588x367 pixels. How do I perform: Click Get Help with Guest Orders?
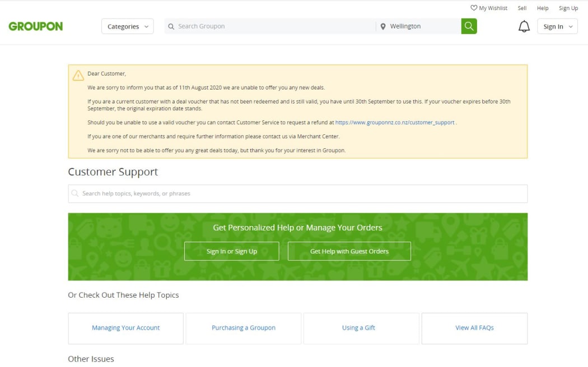click(349, 251)
